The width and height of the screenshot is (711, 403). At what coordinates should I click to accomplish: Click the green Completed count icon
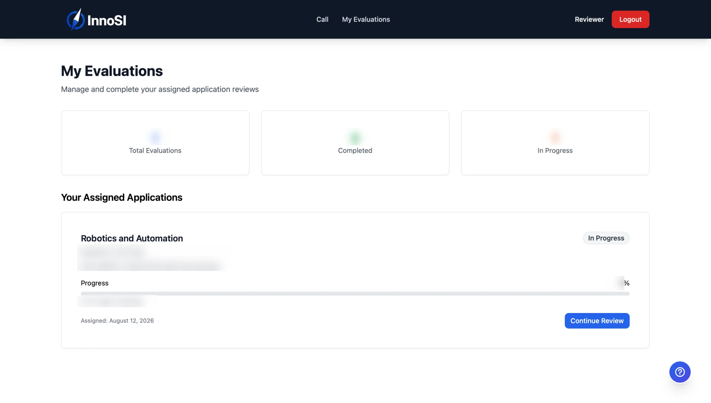click(x=355, y=137)
